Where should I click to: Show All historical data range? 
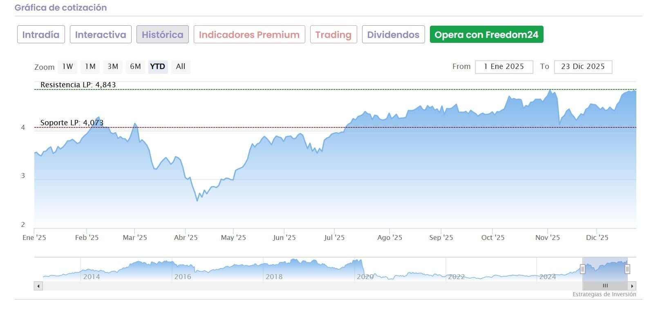181,67
